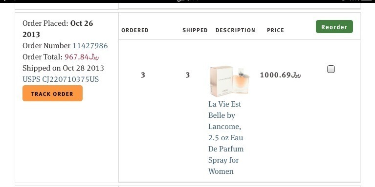Open the La Vie Est Belle perfume thumbnail

(230, 81)
